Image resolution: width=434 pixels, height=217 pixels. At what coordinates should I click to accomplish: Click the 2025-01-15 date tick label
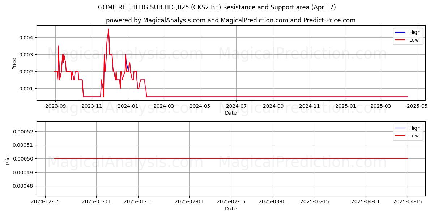pyautogui.click(x=139, y=202)
